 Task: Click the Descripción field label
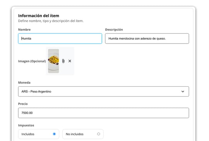[x=114, y=30]
